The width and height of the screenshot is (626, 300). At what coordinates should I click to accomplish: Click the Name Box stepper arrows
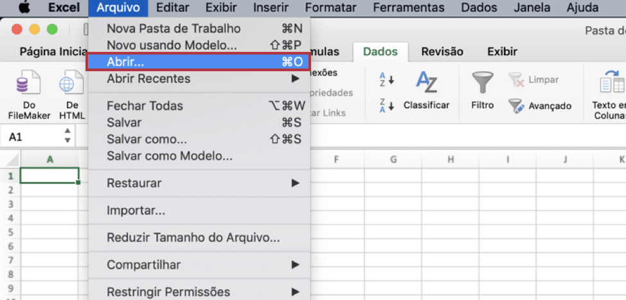(67, 136)
